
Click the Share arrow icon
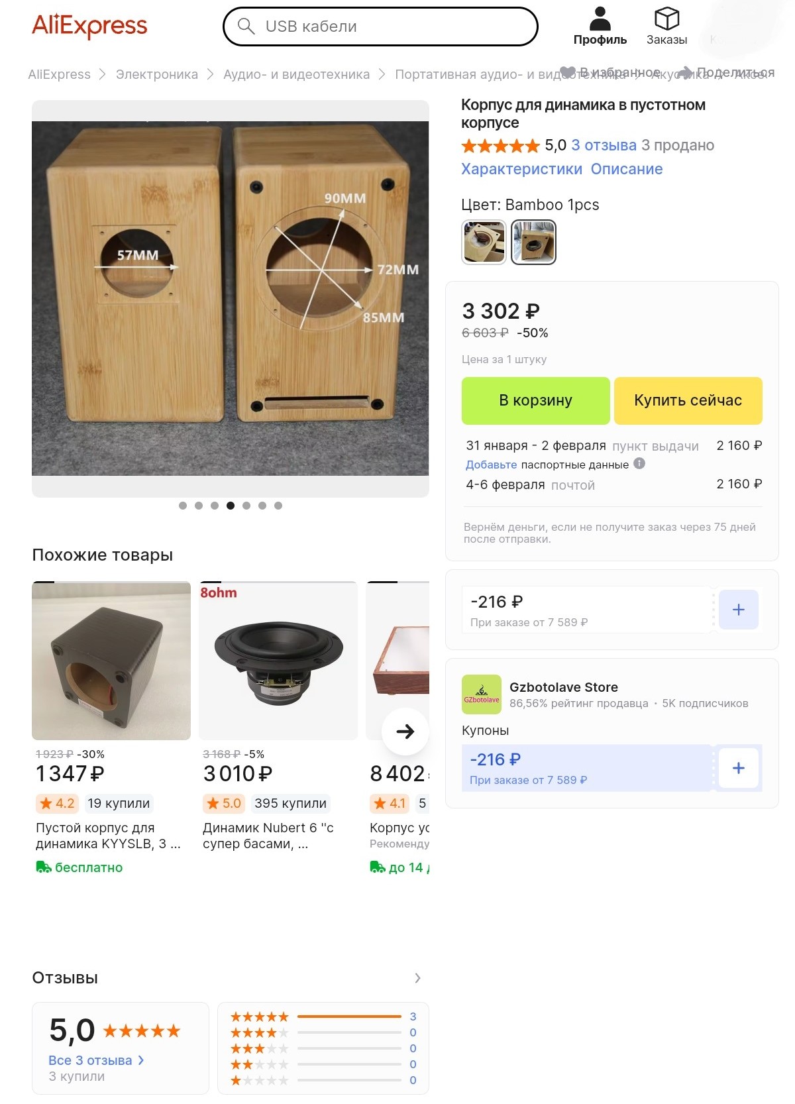point(685,72)
